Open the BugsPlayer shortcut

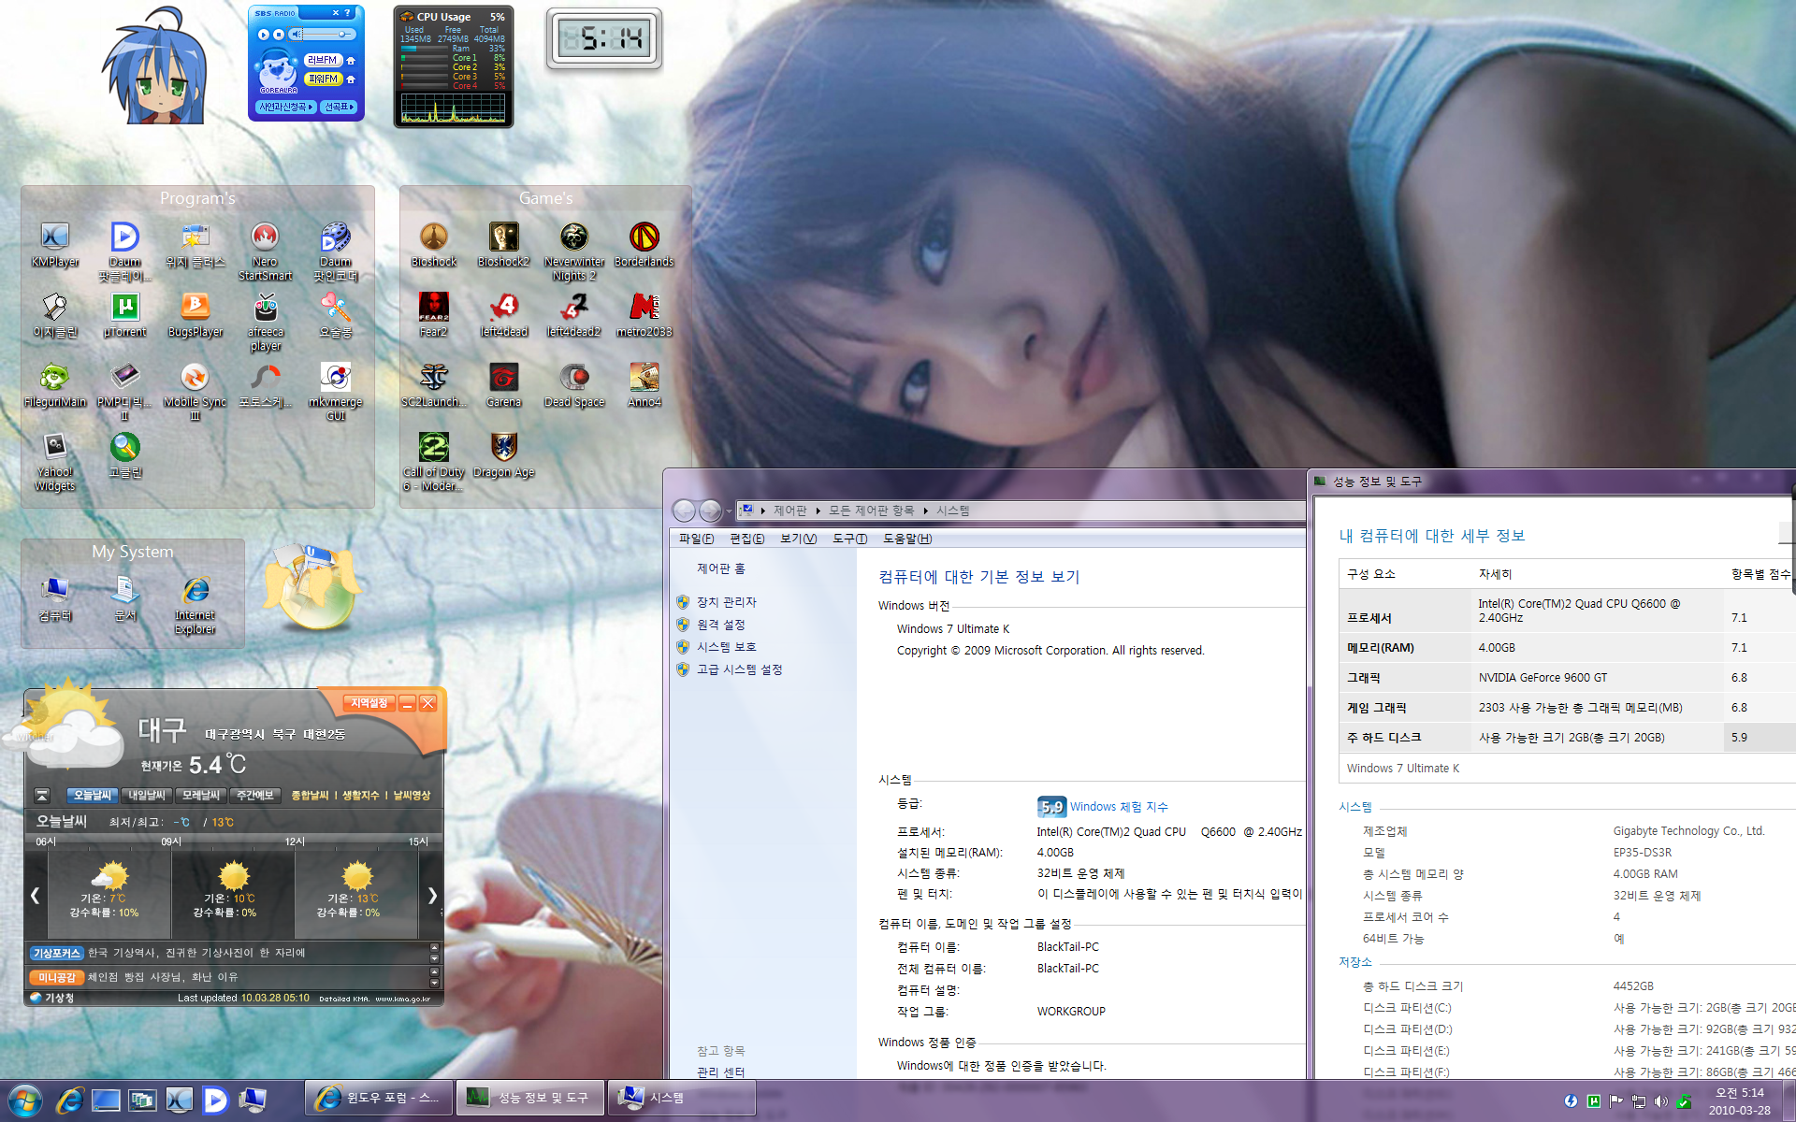(195, 315)
